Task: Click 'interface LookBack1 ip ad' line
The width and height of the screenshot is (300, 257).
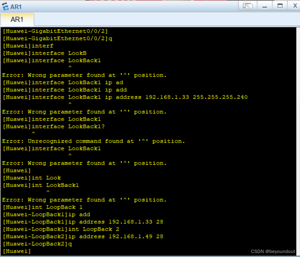Action: pos(63,83)
